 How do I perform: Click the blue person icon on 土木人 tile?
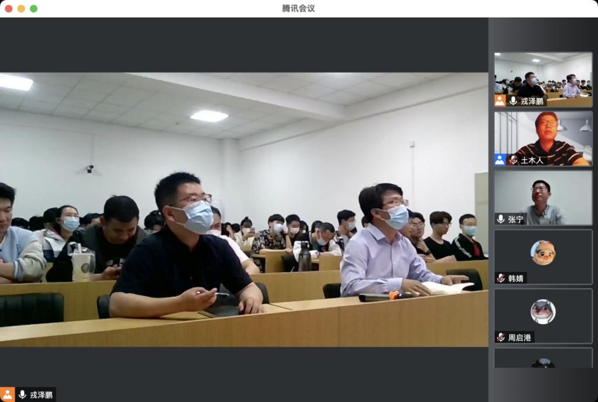coord(500,160)
